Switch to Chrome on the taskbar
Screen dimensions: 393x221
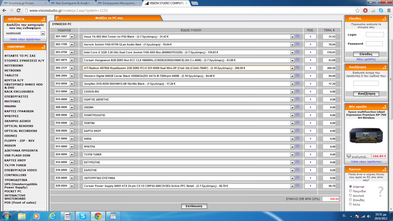[98, 216]
